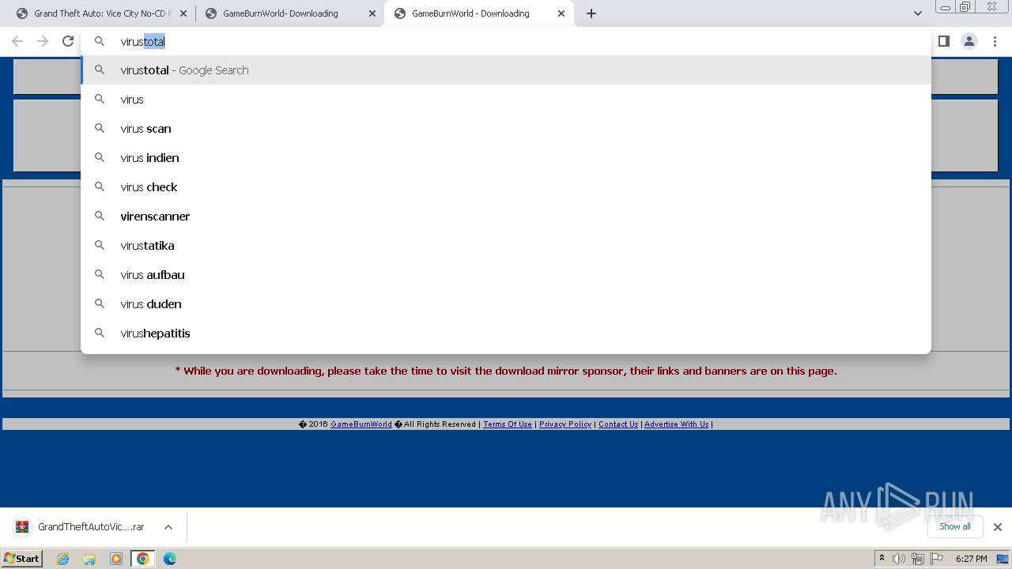Click the download mirror sponsor notice text
Image resolution: width=1012 pixels, height=569 pixels.
[506, 371]
